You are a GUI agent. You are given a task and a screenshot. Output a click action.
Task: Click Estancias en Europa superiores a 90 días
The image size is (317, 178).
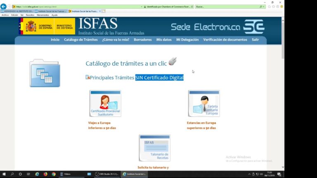pos(201,125)
